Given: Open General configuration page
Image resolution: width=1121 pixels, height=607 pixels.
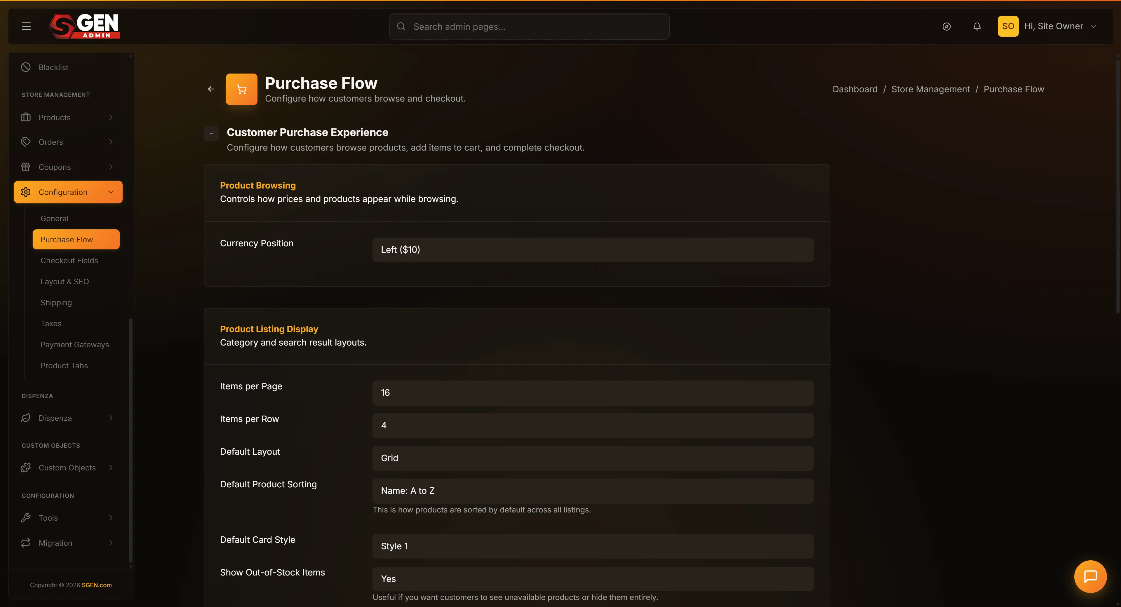Looking at the screenshot, I should click(54, 219).
